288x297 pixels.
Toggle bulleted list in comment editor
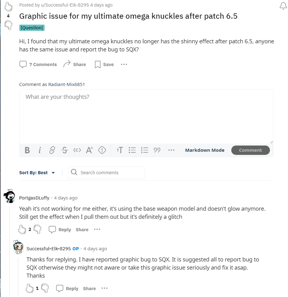click(132, 150)
